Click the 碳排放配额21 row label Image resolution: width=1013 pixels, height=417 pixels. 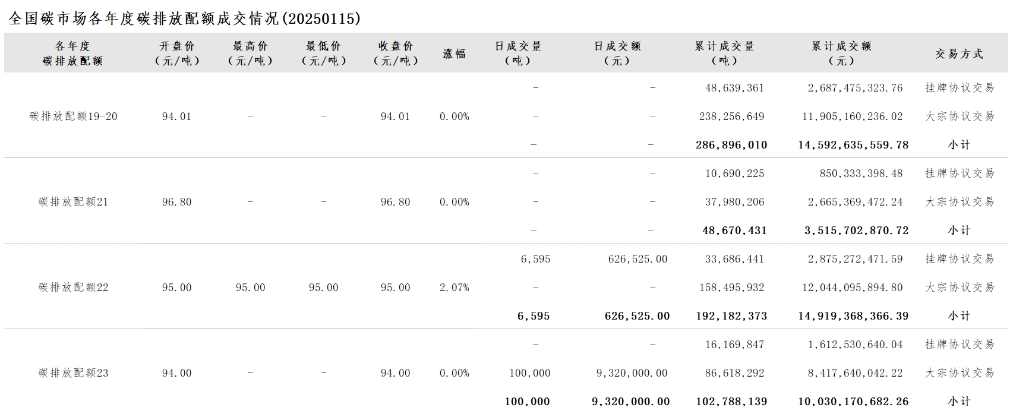[x=73, y=202]
